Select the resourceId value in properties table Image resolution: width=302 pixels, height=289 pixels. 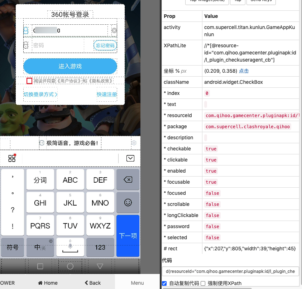point(252,116)
